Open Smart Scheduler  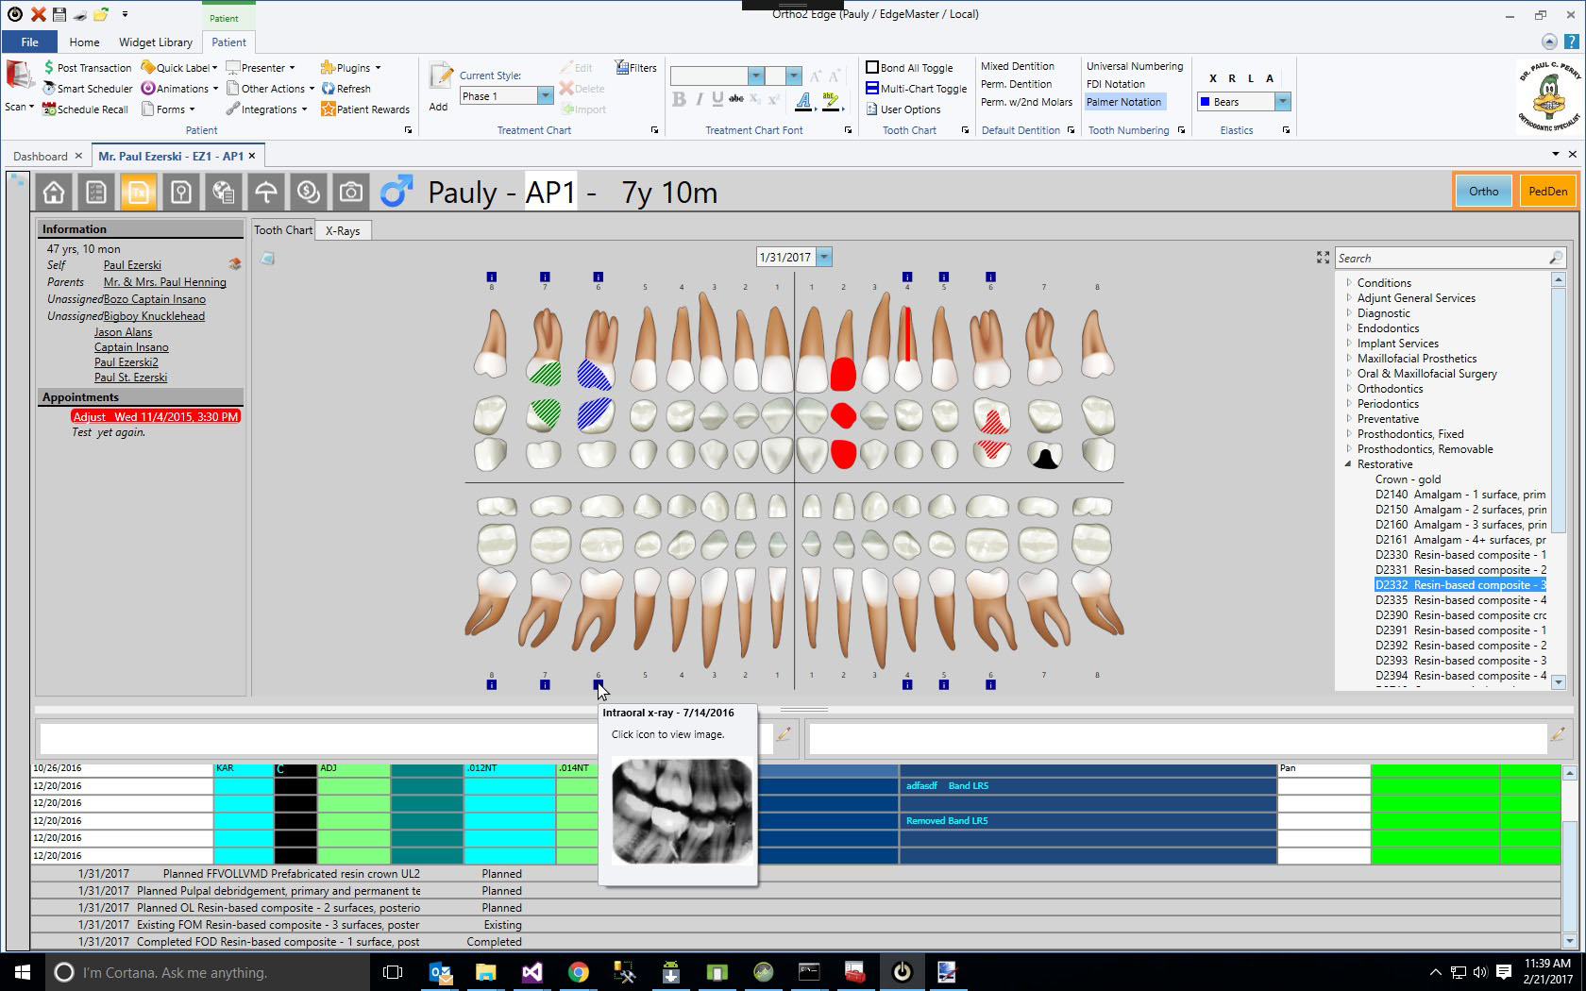(88, 89)
